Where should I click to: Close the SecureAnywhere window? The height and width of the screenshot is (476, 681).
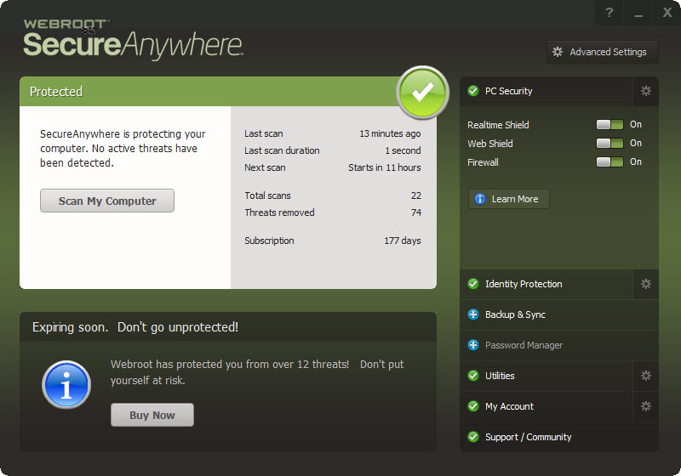[x=667, y=13]
